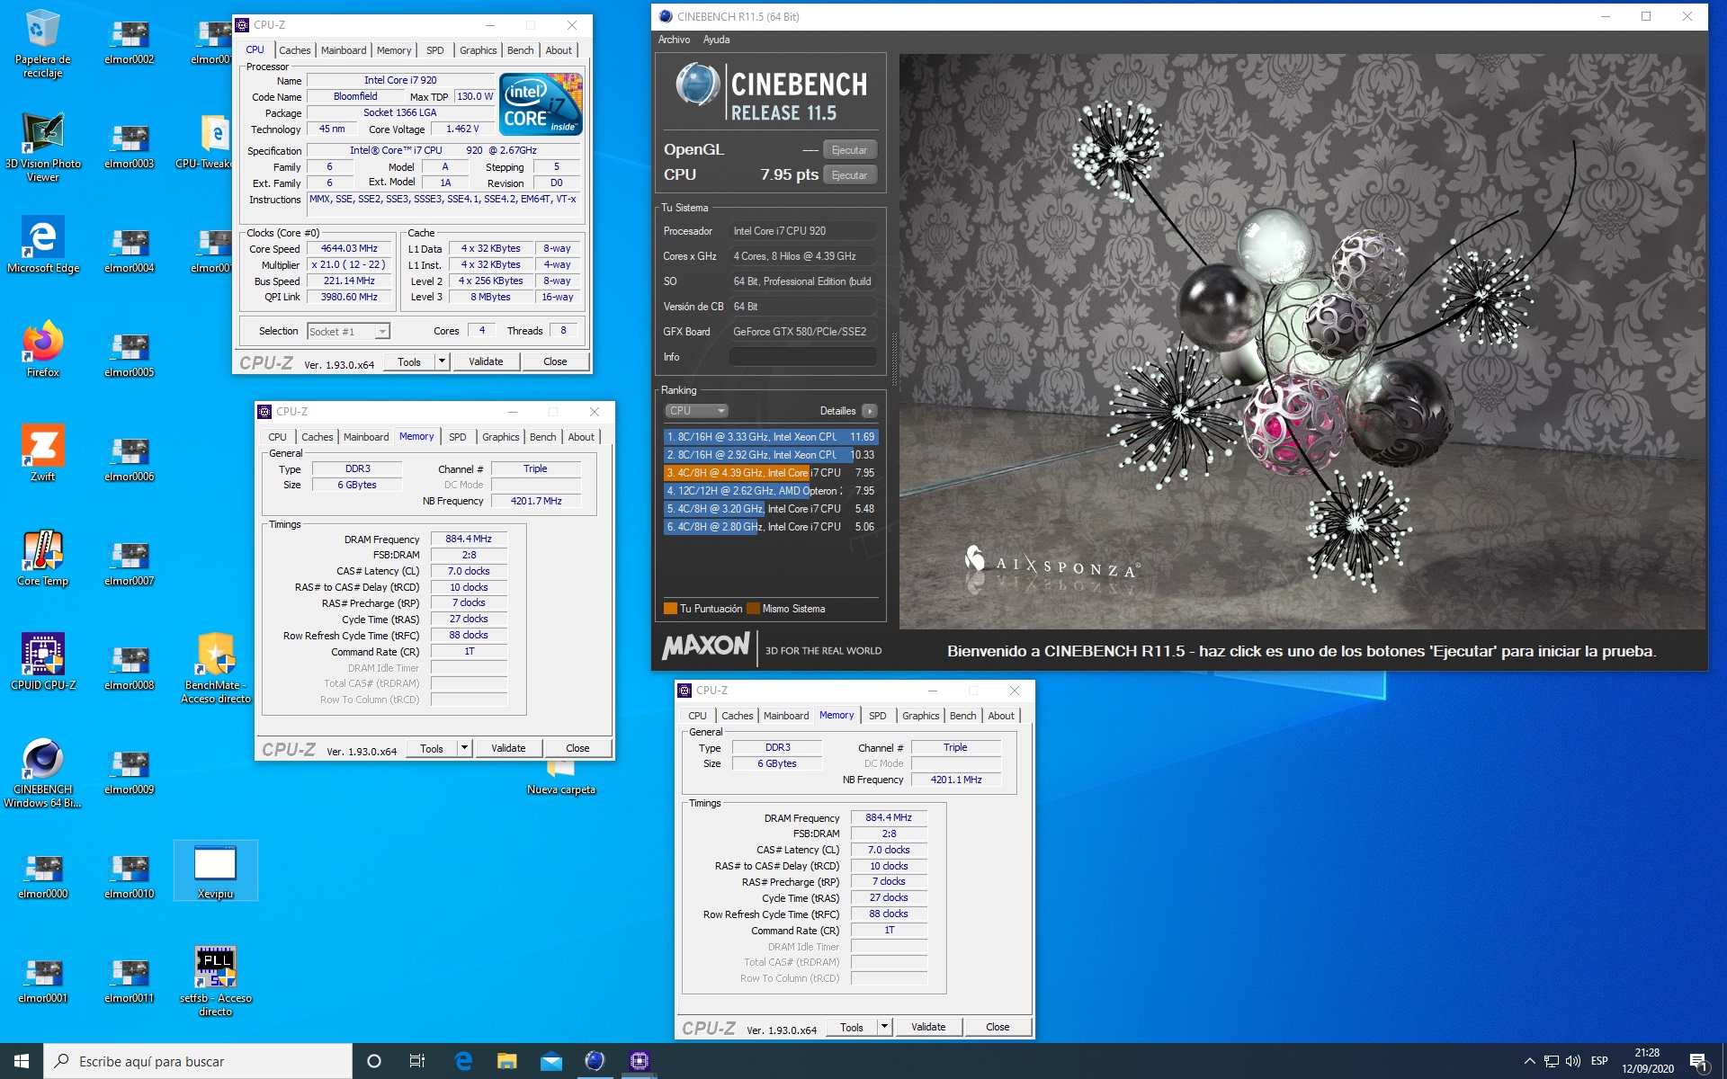Screen dimensions: 1727x1079
Task: Open the 3D Vision Photo Viewer icon
Action: 42,147
